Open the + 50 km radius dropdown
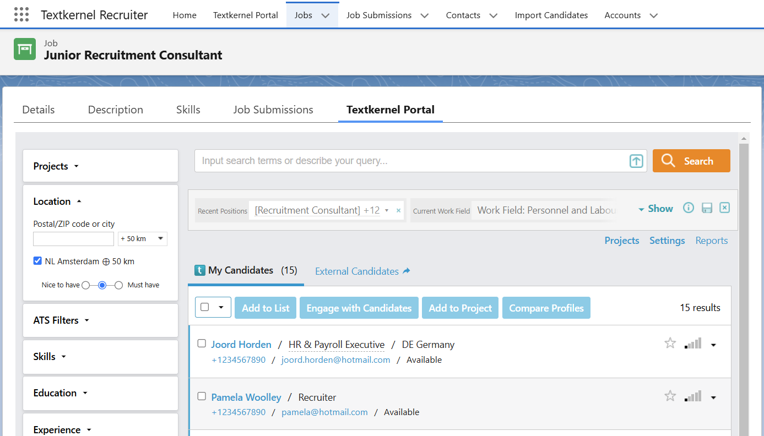 (143, 239)
